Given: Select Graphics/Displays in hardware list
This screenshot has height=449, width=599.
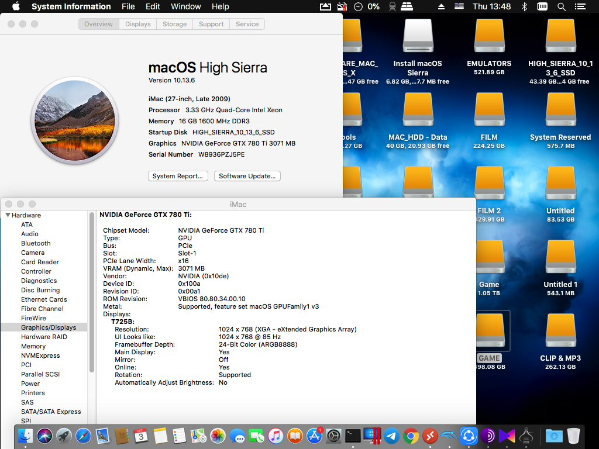Looking at the screenshot, I should click(44, 327).
